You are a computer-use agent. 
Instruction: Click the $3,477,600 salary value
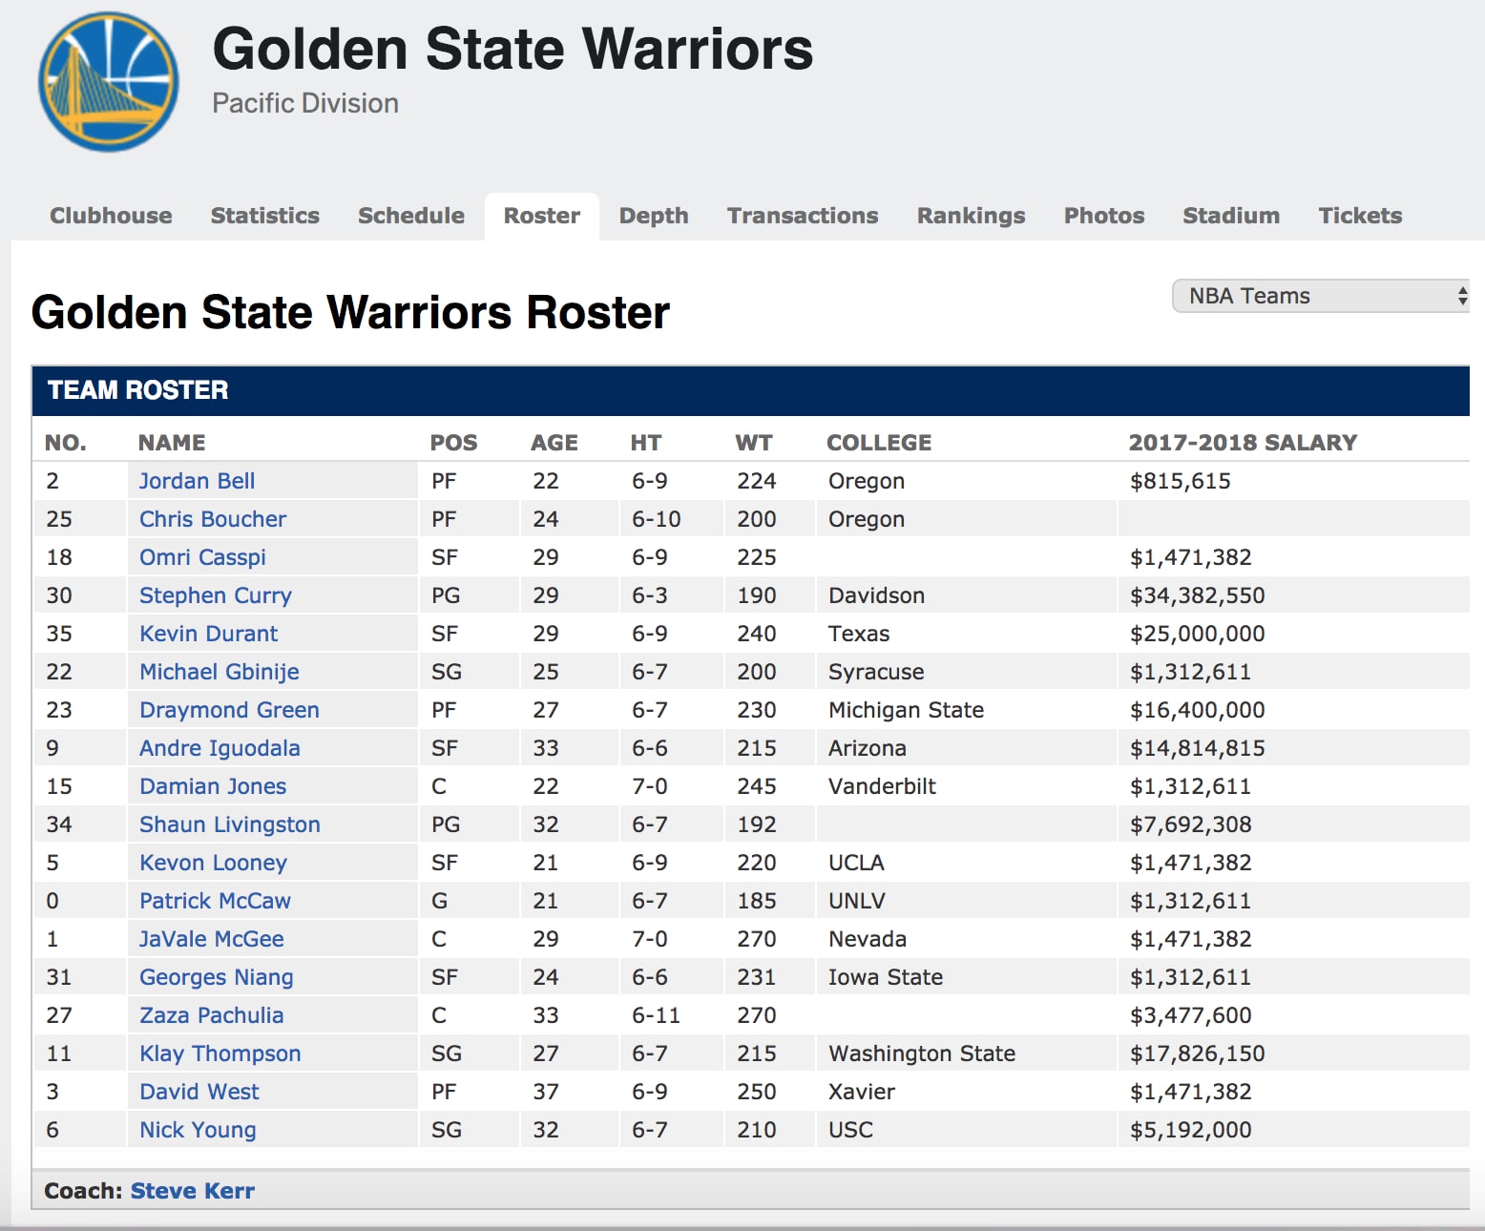(x=1191, y=1015)
